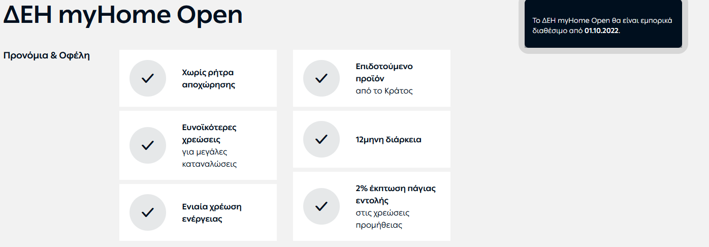Viewport: 709px width, 247px height.
Task: Click the για μεγάλες καταναλώσεις subtitle text
Action: click(209, 158)
